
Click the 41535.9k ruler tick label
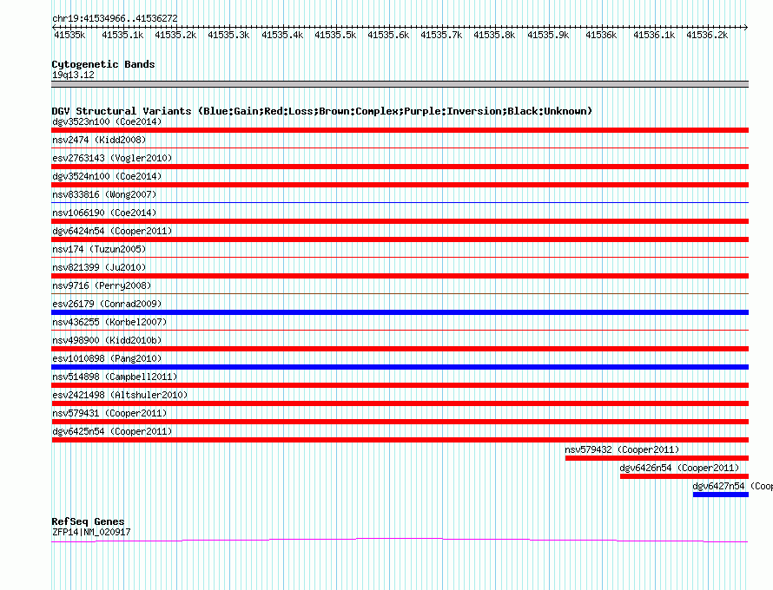click(x=548, y=35)
